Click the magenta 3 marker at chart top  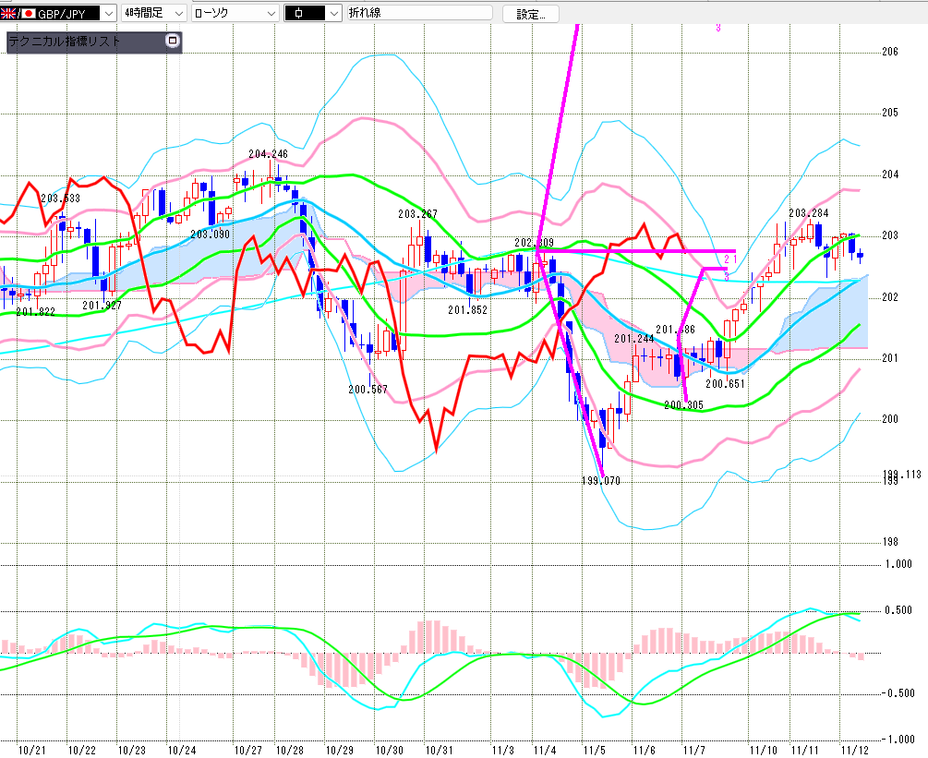pos(717,28)
